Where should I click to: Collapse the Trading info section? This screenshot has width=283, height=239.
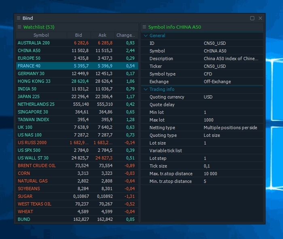point(146,89)
